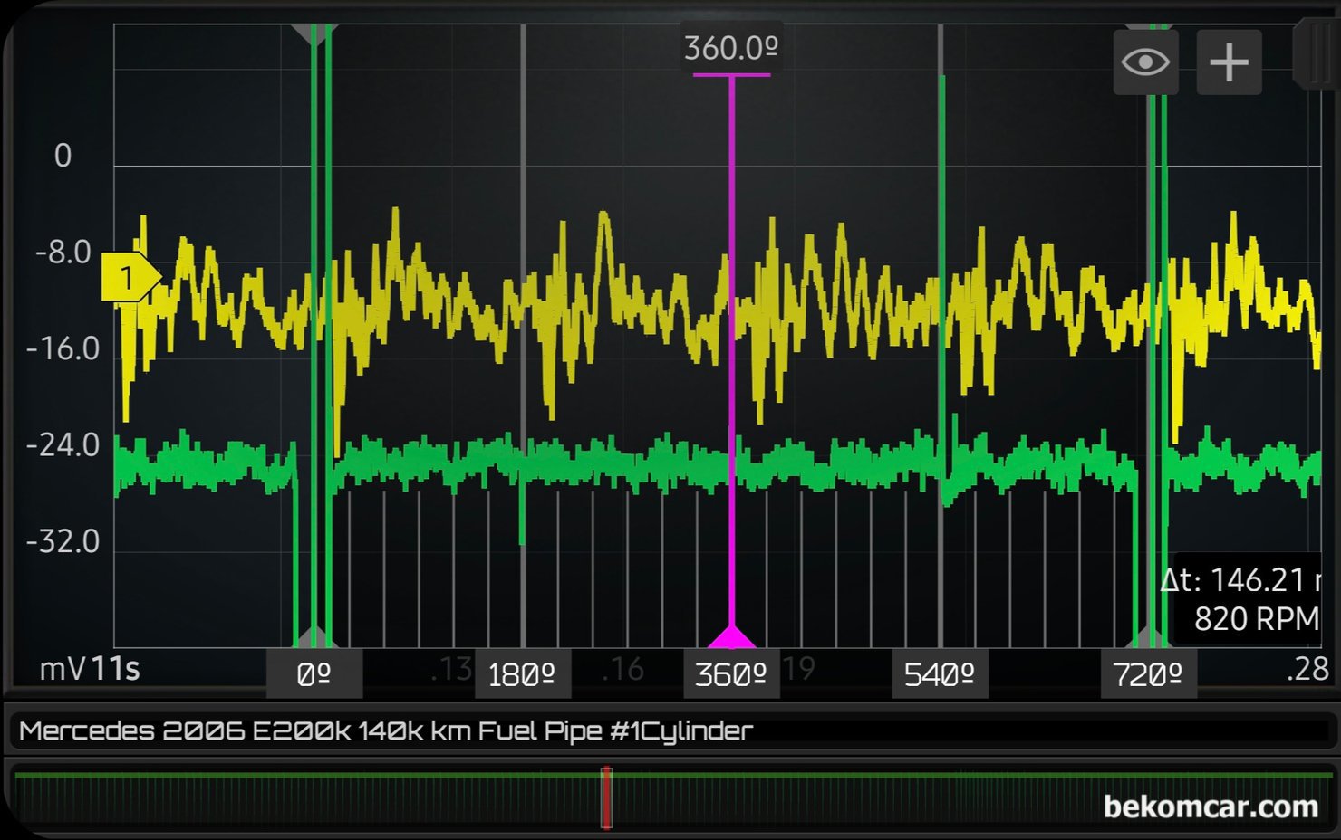Select the 540º phase marker label
Screen dimensions: 1341x840
940,674
